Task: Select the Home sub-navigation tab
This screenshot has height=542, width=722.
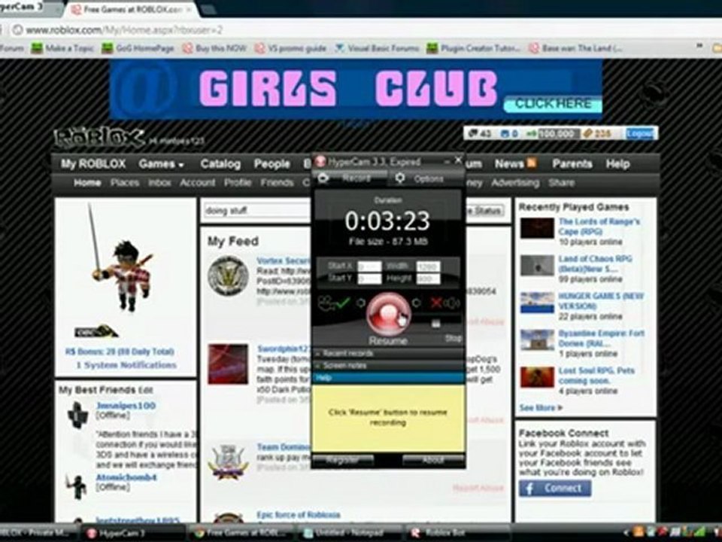Action: coord(87,183)
